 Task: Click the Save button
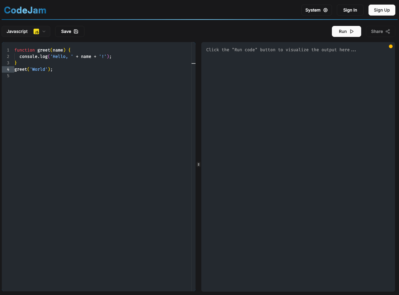pos(70,31)
